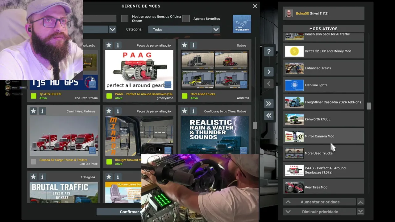Open PAAG gearbox mod thumbnail
The image size is (395, 222).
tap(139, 70)
